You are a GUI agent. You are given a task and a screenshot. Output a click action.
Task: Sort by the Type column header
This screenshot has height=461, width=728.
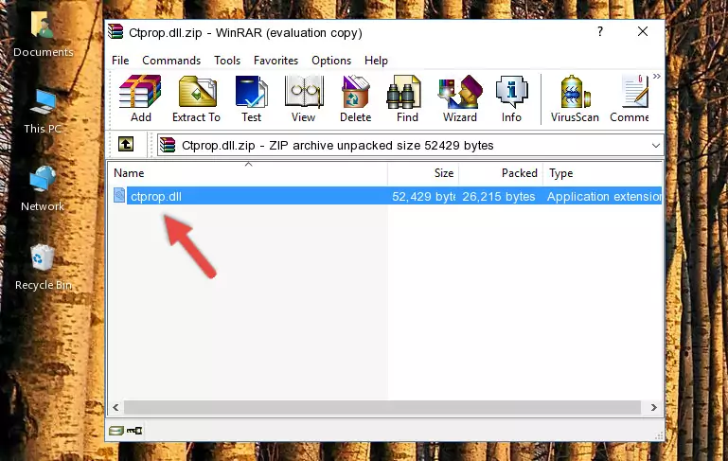pyautogui.click(x=602, y=173)
